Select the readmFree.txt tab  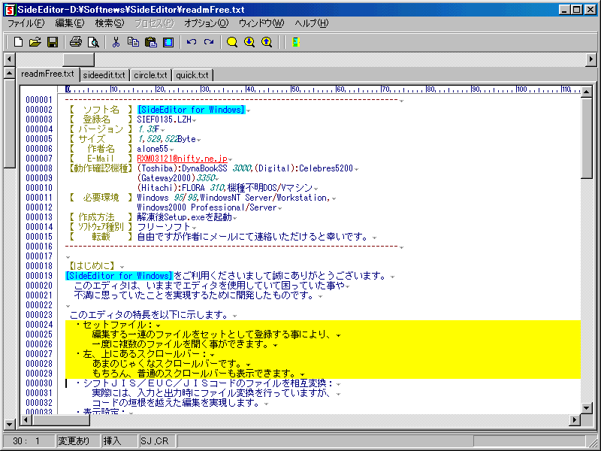coord(47,74)
